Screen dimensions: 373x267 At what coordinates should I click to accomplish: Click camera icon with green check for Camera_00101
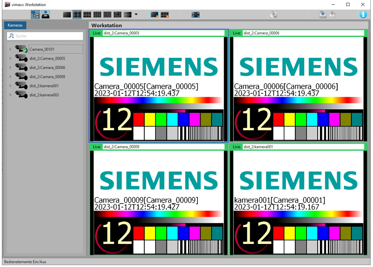pos(21,49)
